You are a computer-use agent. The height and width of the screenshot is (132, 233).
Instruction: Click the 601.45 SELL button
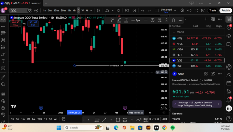(x=16, y=24)
